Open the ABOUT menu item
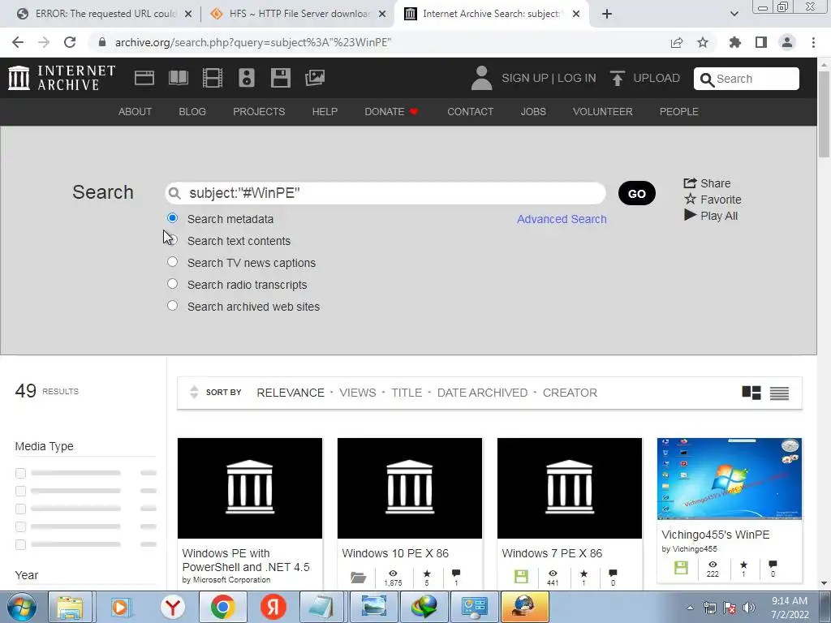This screenshot has height=623, width=831. tap(135, 112)
